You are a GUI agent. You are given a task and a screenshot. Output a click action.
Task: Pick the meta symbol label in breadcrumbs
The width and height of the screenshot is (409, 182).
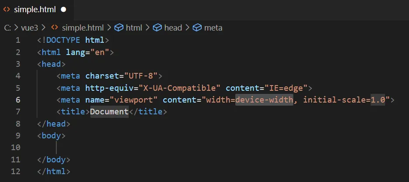[x=213, y=27]
